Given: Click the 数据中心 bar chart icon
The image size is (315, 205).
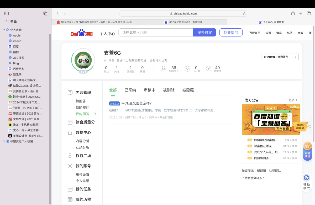Looking at the screenshot, I should pos(70,132).
